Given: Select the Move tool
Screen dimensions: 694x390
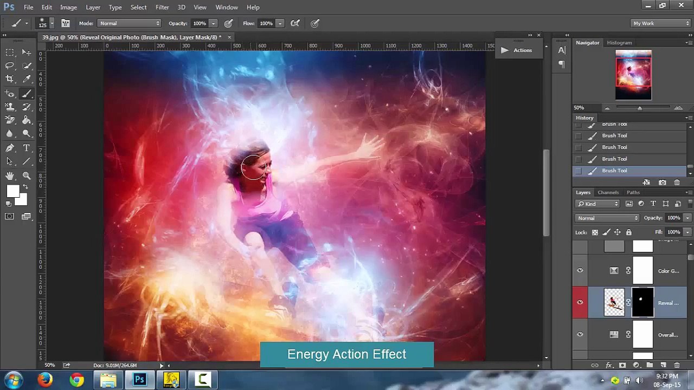Looking at the screenshot, I should 26,53.
